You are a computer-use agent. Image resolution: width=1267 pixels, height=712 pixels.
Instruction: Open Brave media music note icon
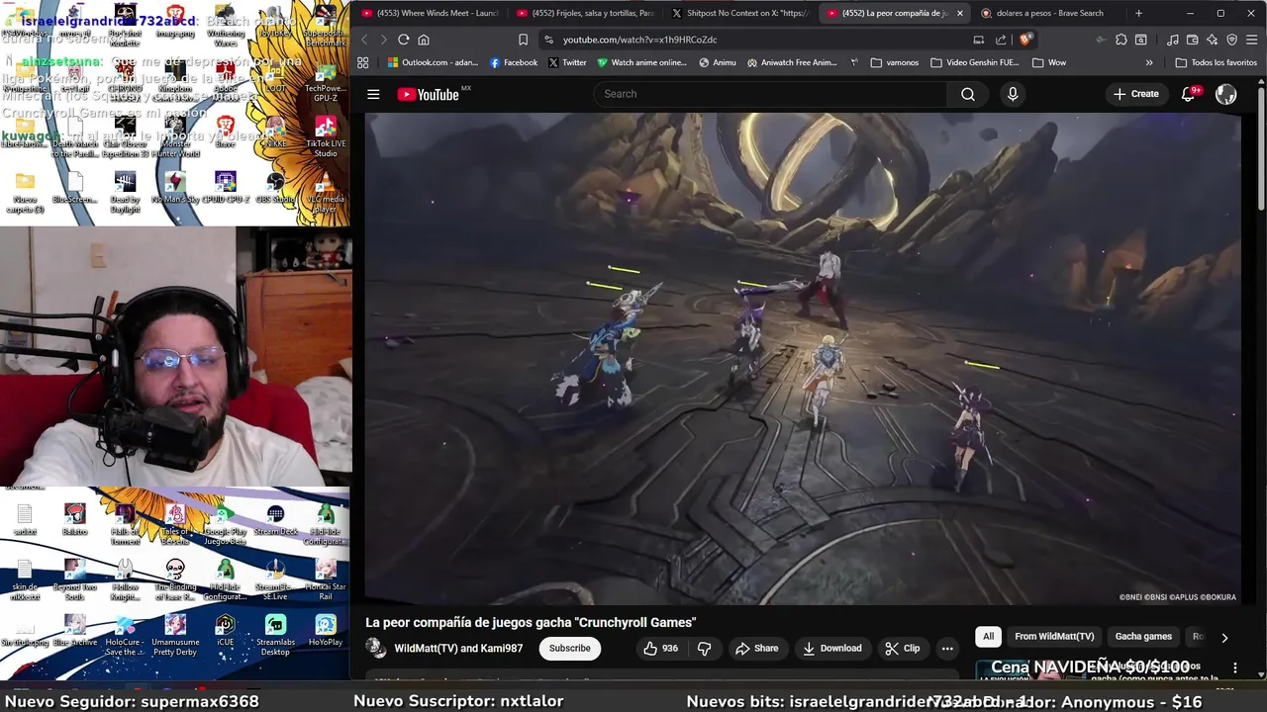[1173, 40]
